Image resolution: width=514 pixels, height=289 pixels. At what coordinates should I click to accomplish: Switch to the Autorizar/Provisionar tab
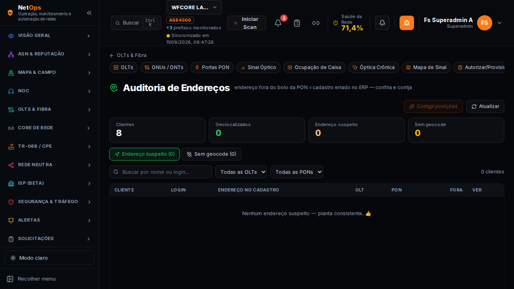pyautogui.click(x=479, y=67)
